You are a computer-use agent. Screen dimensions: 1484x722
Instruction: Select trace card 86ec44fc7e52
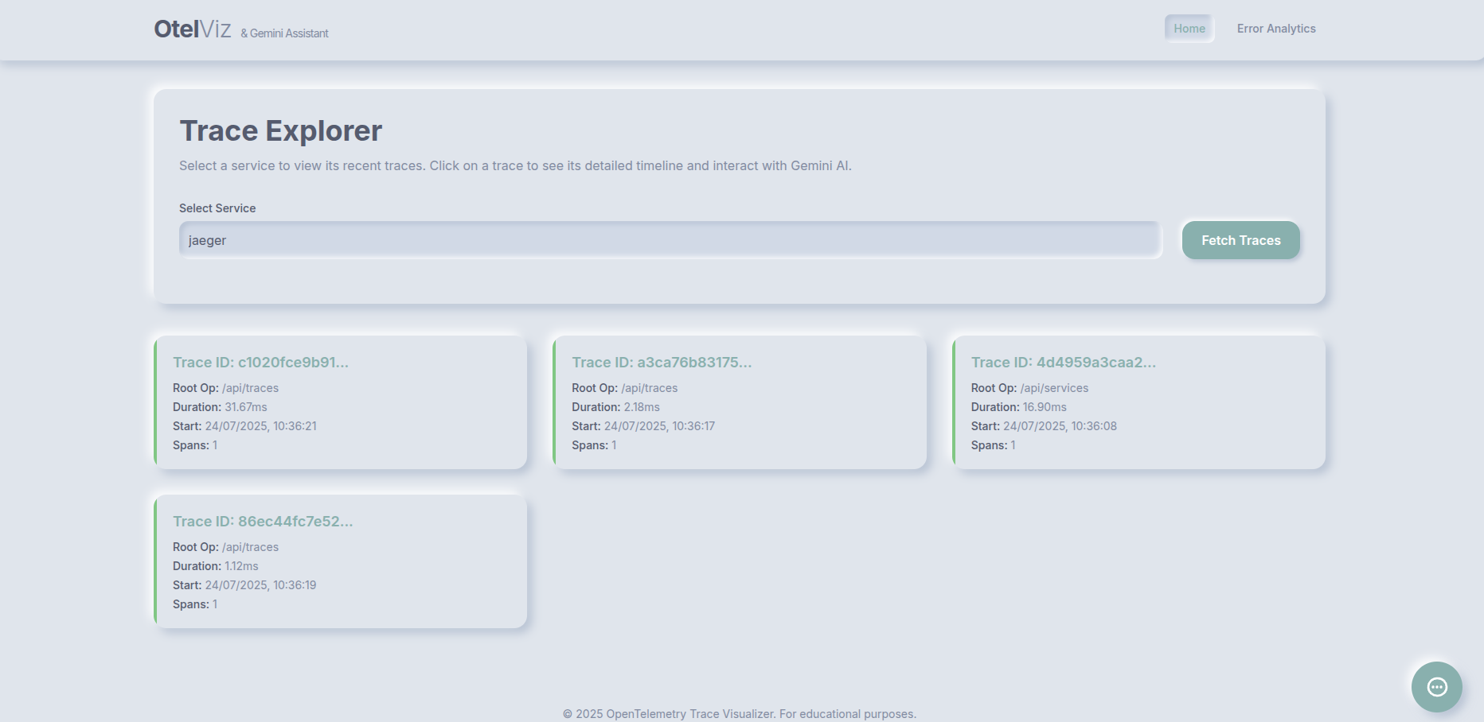(340, 561)
